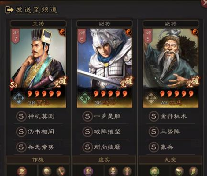Select the 左慈 general card portrait
This screenshot has height=176, width=207.
[171, 68]
